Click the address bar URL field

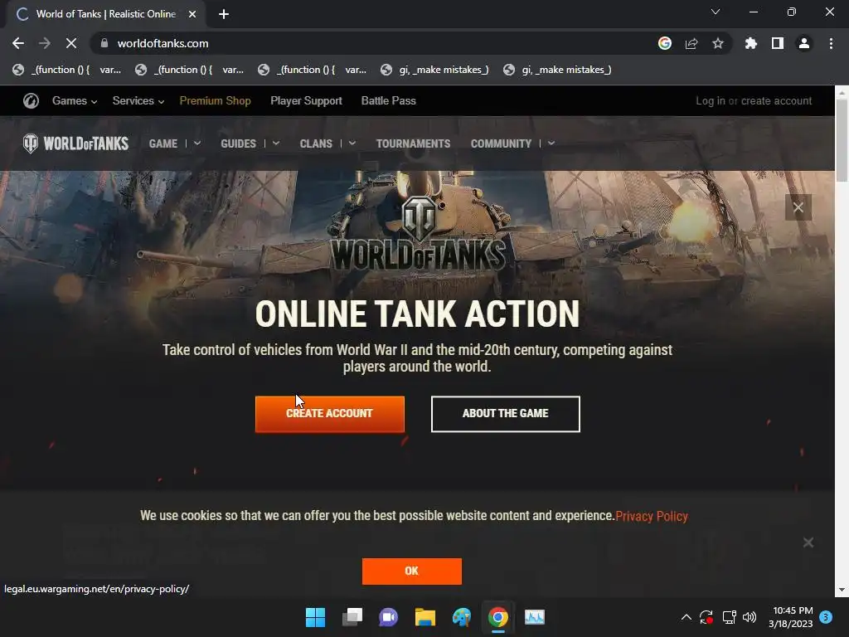(374, 43)
